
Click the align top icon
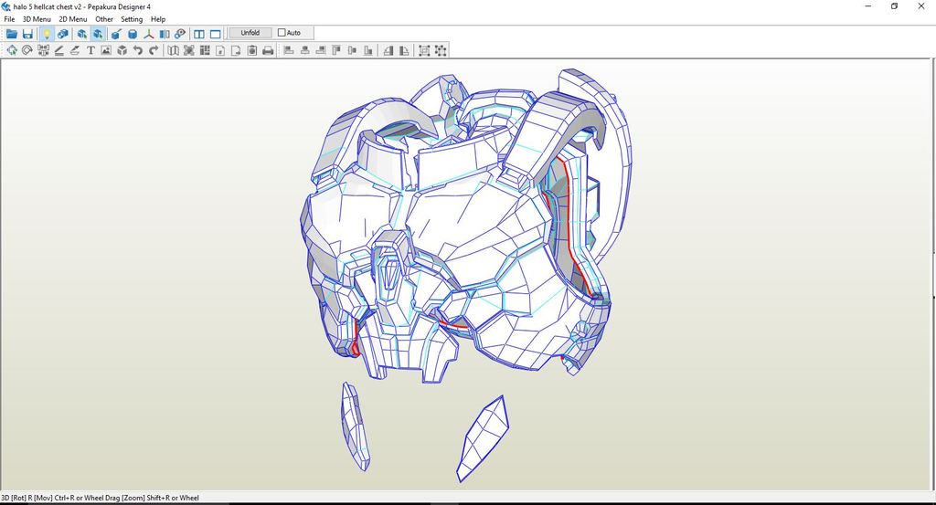[x=336, y=50]
